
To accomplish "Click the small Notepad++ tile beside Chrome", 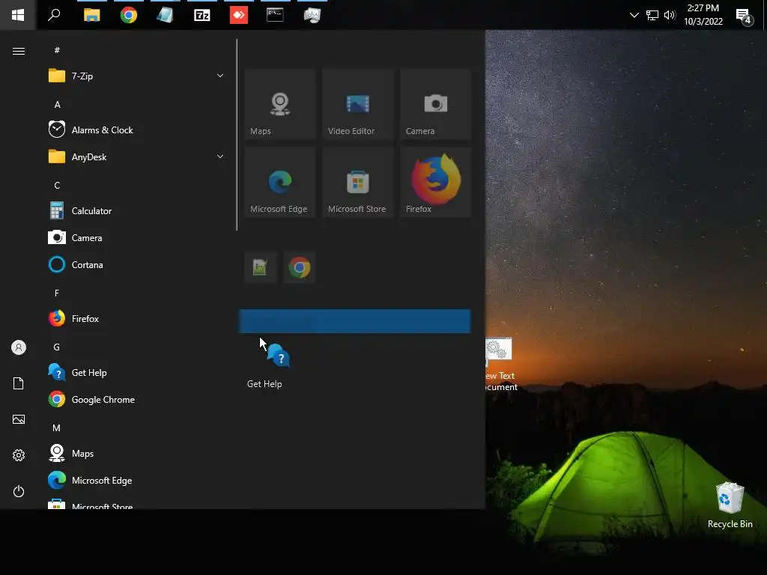I will click(260, 267).
